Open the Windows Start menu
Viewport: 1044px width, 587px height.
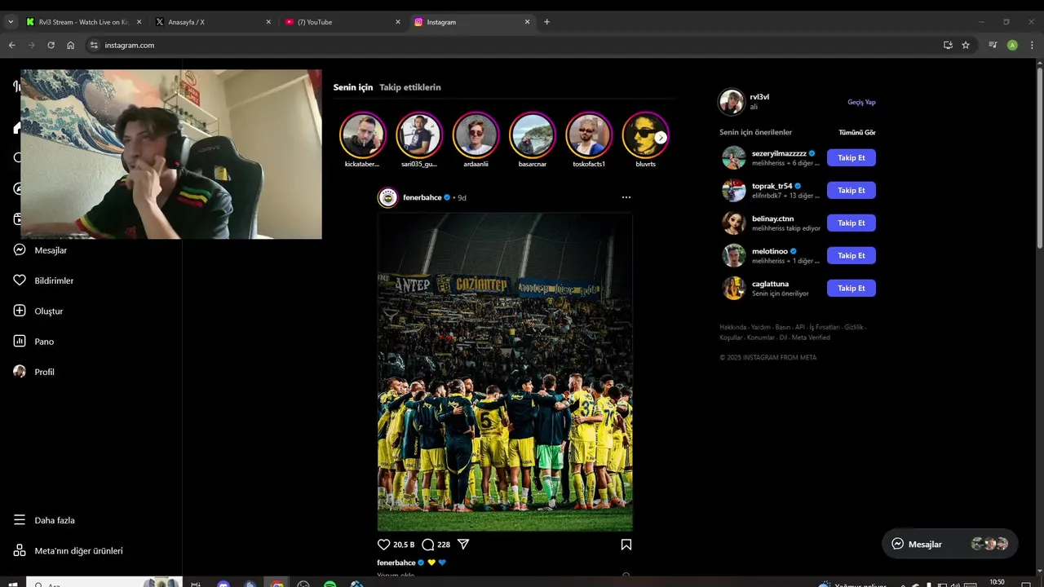(x=12, y=584)
